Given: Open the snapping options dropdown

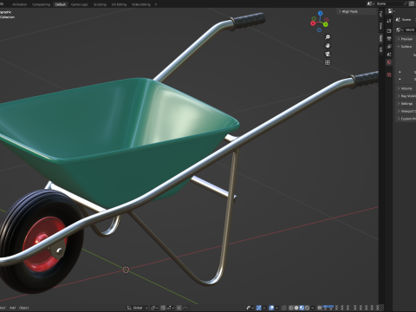Looking at the screenshot, I should point(170,308).
